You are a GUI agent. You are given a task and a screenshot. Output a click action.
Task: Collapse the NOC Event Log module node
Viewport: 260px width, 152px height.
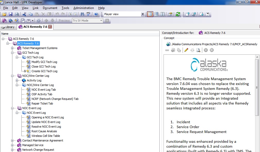(x=12, y=108)
